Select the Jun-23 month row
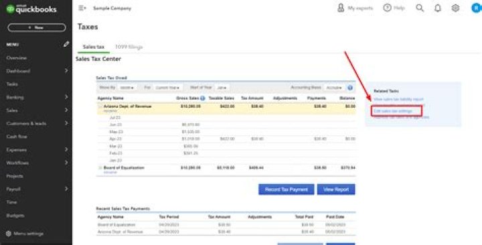 point(226,125)
